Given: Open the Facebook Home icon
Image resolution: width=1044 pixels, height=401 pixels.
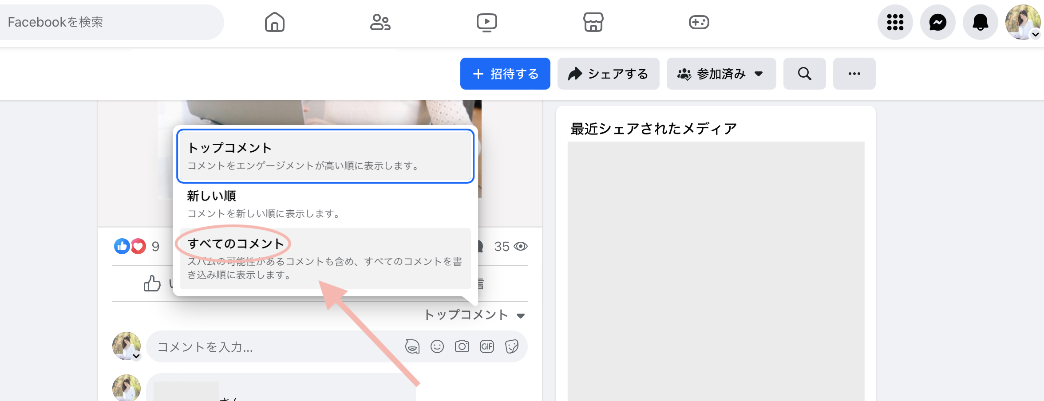Looking at the screenshot, I should click(x=274, y=22).
